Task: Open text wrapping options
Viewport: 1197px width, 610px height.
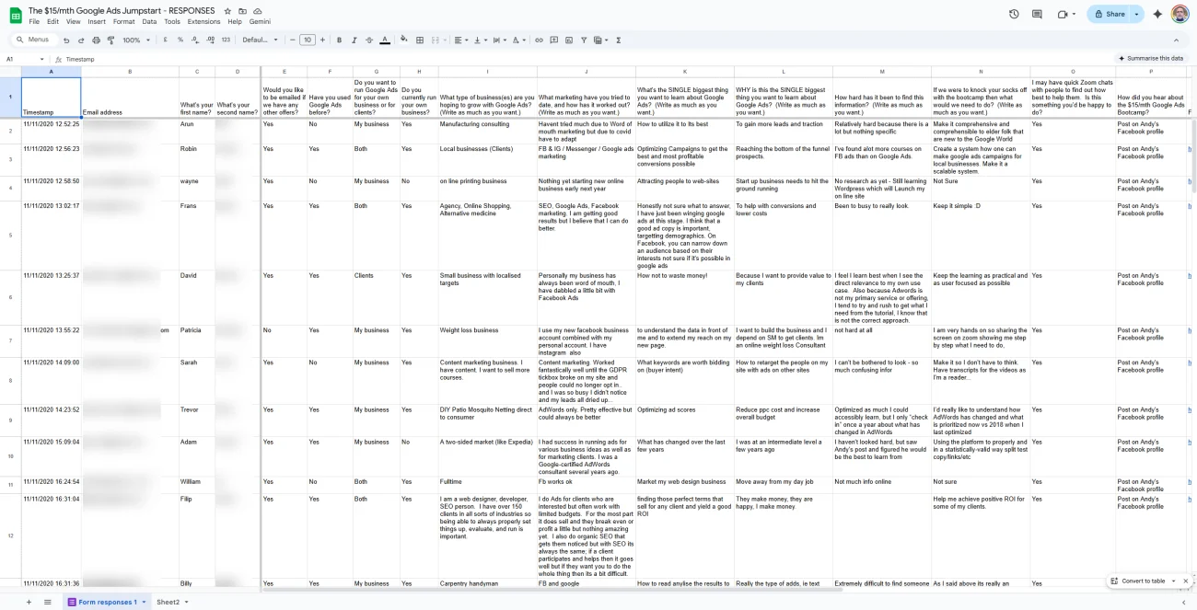Action: [500, 40]
